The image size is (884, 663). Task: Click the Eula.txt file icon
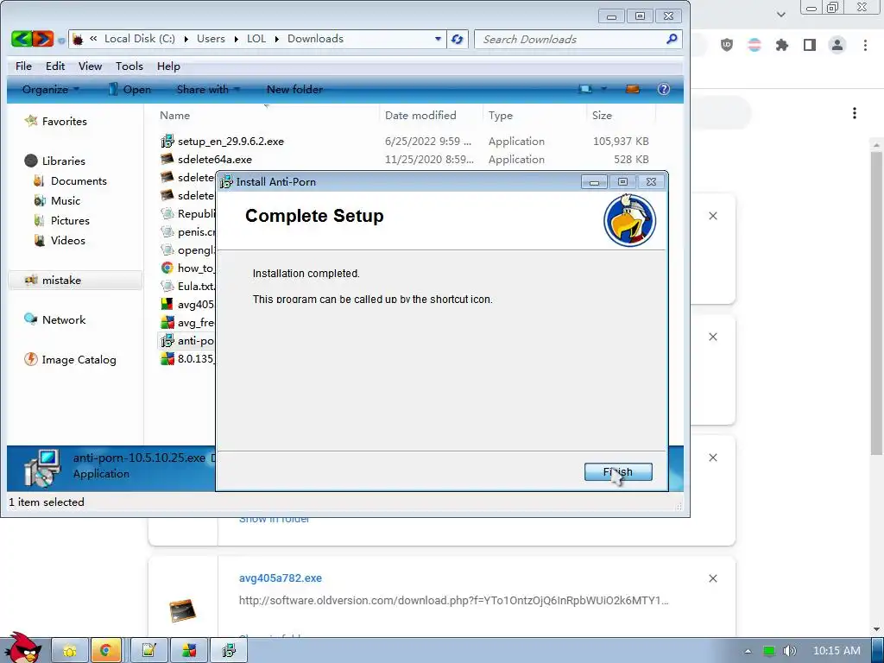point(167,287)
